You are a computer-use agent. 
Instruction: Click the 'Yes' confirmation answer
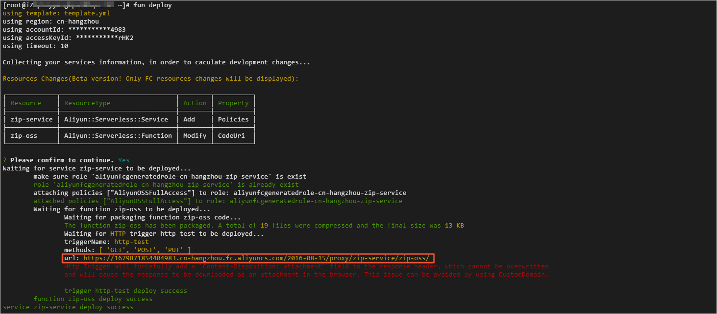point(124,160)
